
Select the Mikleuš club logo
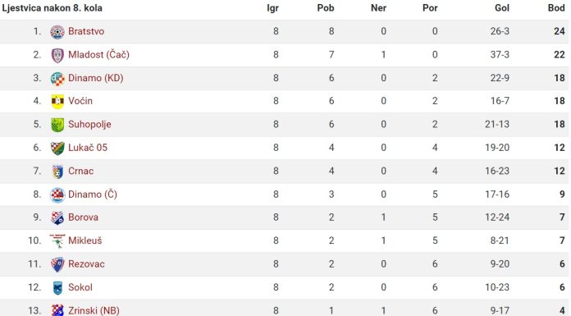57,241
